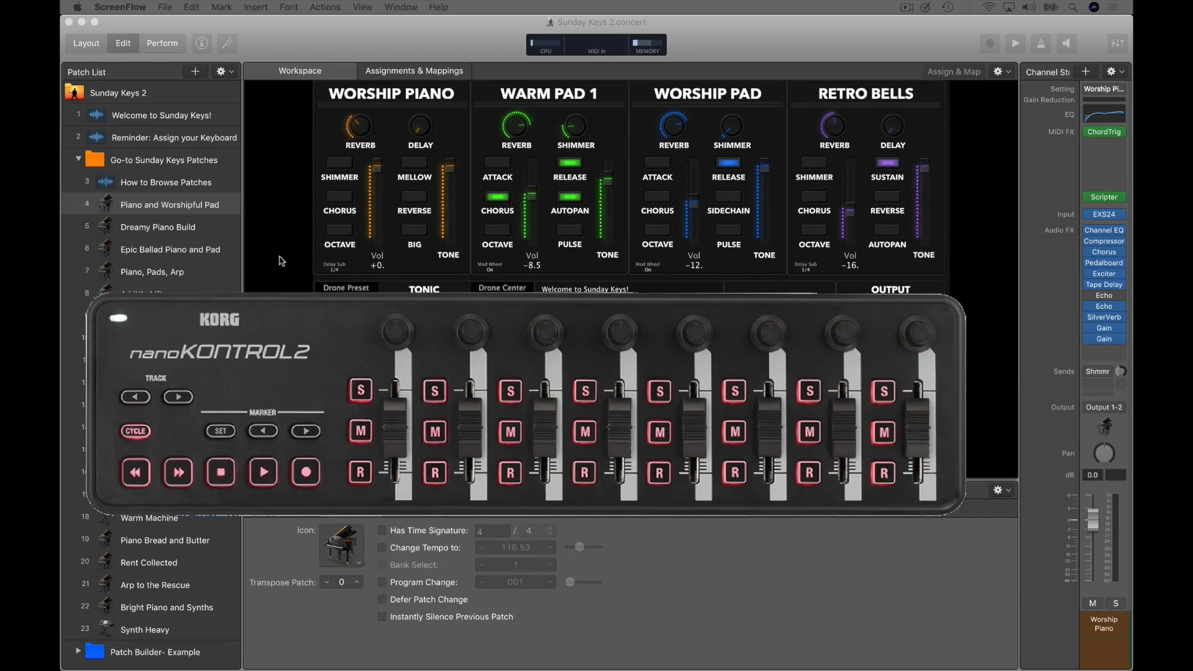Expand the Patch Builder- Example folder
1193x671 pixels.
click(78, 651)
